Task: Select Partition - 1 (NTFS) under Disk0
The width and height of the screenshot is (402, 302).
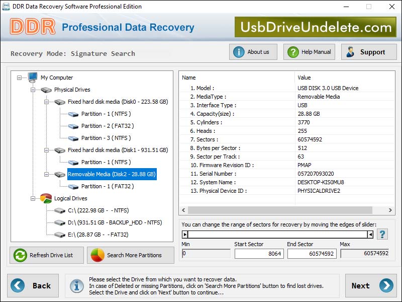Action: pyautogui.click(x=106, y=114)
